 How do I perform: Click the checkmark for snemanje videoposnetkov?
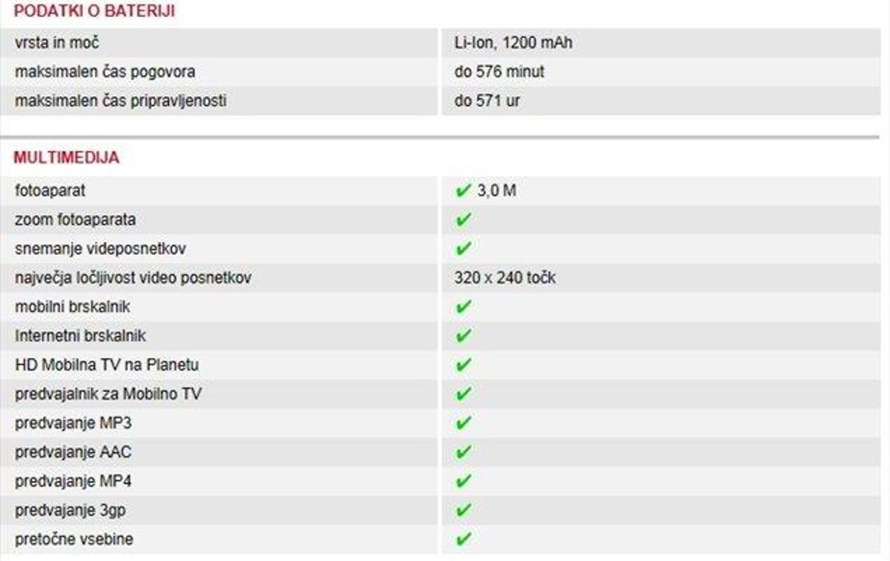pos(464,249)
